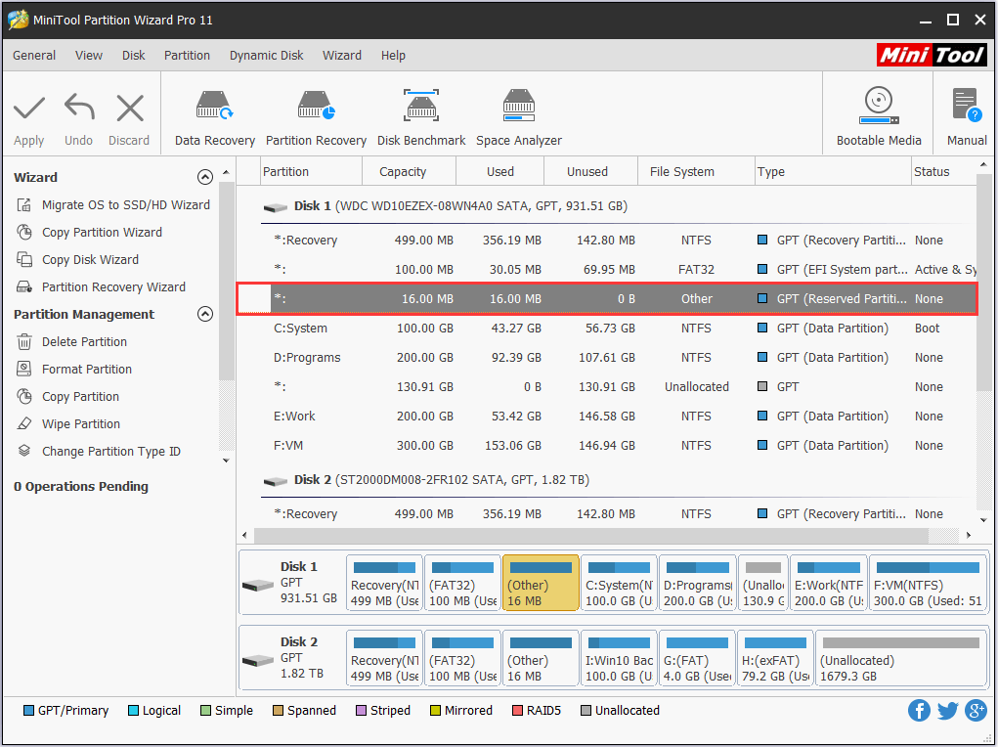Click the RAID5 legend color swatch
The width and height of the screenshot is (998, 747).
point(517,710)
